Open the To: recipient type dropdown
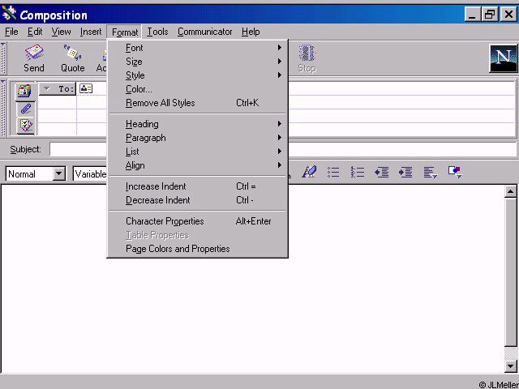The height and width of the screenshot is (389, 519). pyautogui.click(x=58, y=88)
